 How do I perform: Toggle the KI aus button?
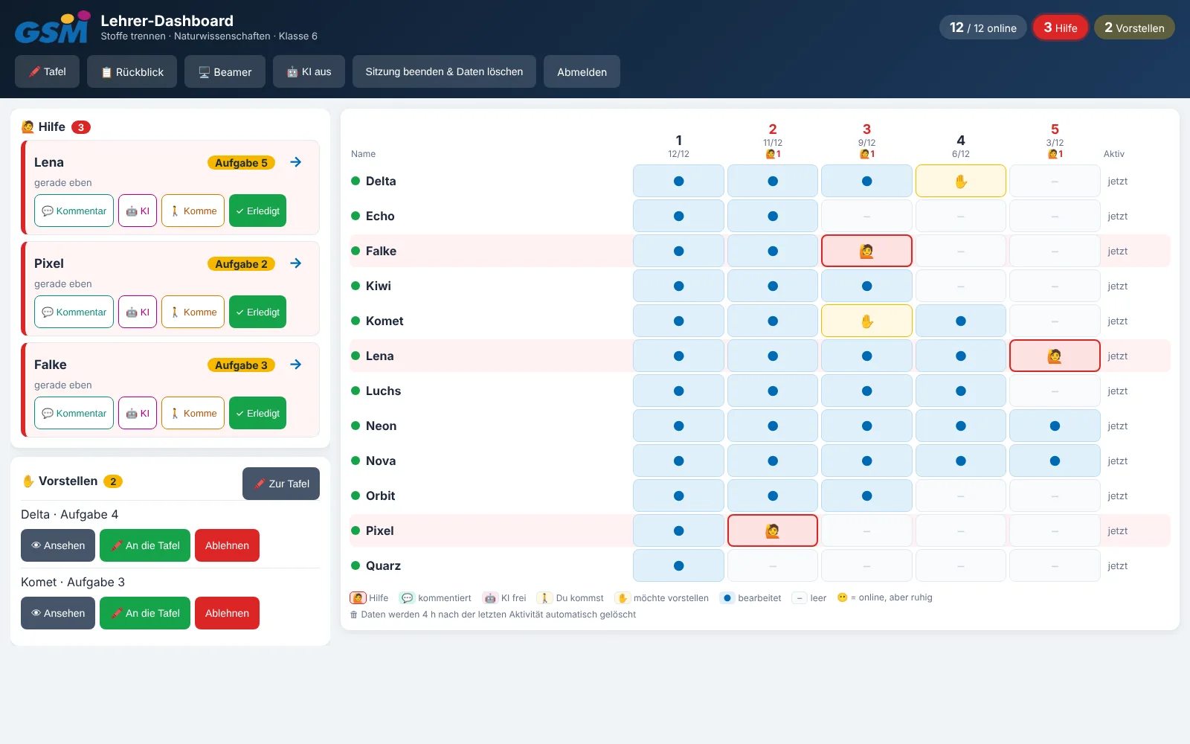click(309, 71)
